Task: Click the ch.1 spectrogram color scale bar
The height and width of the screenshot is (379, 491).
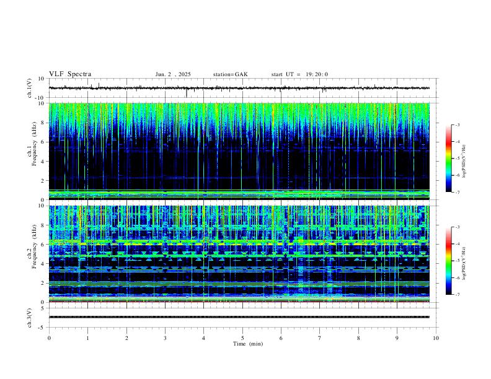Action: click(x=449, y=159)
